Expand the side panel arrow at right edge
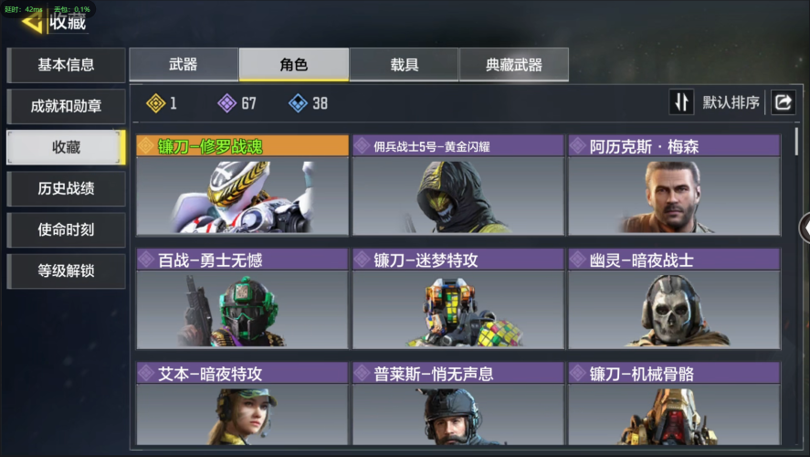Image resolution: width=810 pixels, height=457 pixels. (805, 228)
